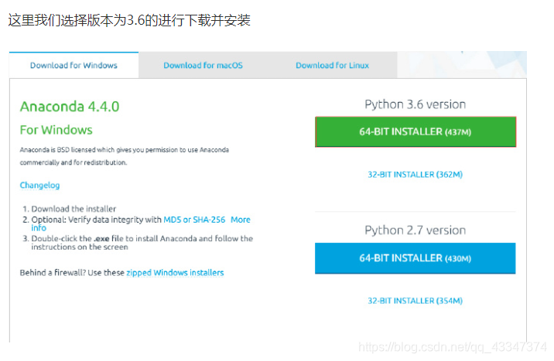This screenshot has width=554, height=361.
Task: Open the Changelog link
Action: tap(39, 186)
